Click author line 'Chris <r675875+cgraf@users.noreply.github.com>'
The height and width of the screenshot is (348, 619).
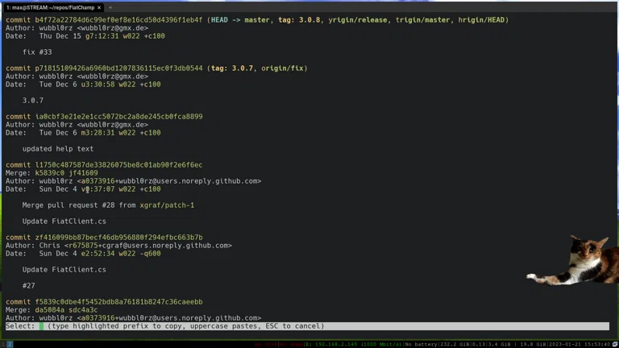click(x=118, y=246)
